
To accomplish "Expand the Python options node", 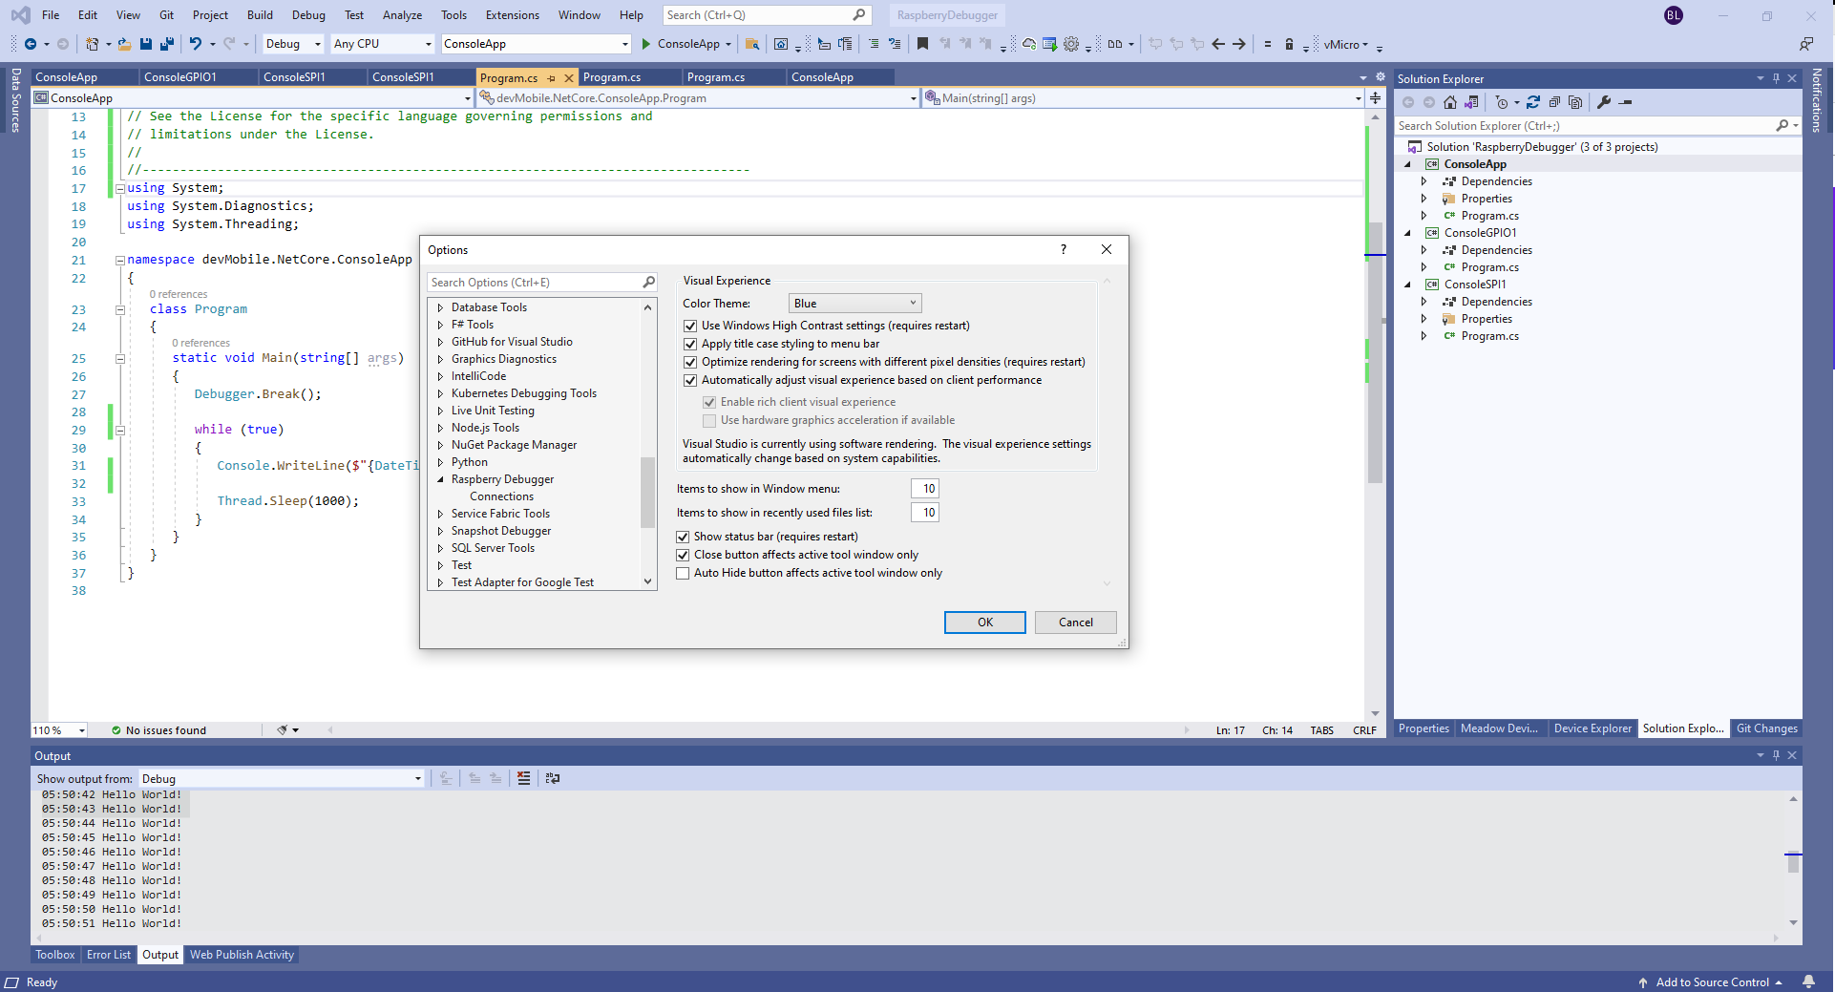I will point(440,462).
